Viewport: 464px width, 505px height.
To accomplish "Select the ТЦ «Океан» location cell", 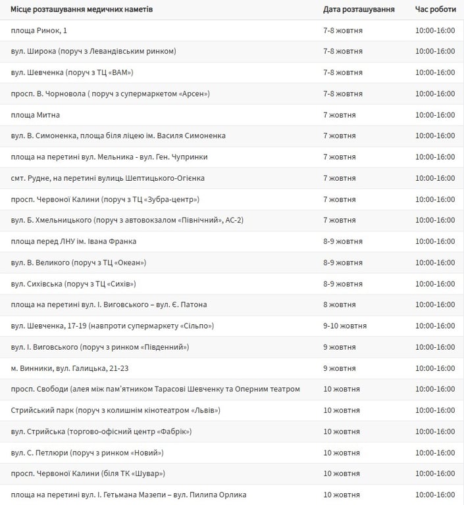I will pyautogui.click(x=78, y=262).
